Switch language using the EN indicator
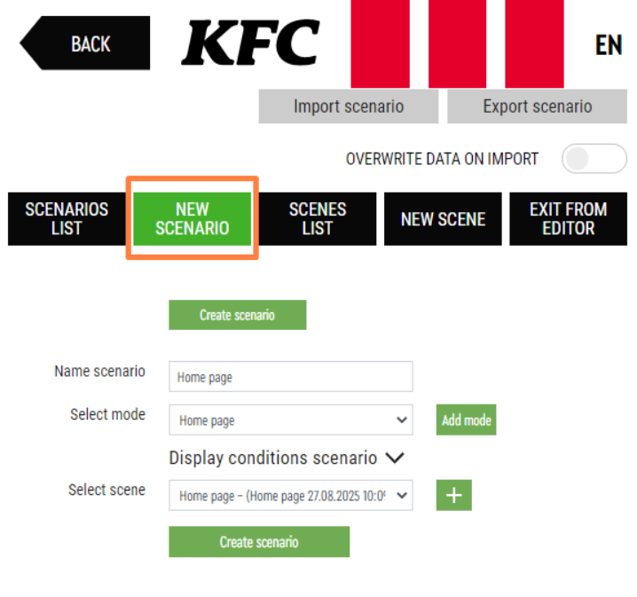Image resolution: width=637 pixels, height=597 pixels. pyautogui.click(x=608, y=45)
